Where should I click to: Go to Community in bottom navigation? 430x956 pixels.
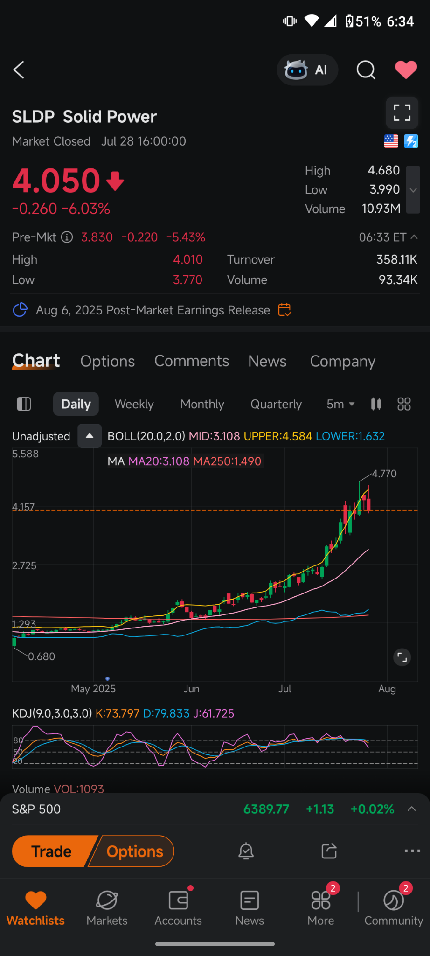click(394, 908)
